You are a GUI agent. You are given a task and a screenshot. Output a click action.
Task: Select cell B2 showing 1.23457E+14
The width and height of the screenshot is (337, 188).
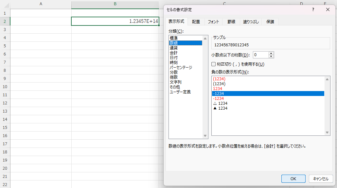(x=115, y=21)
